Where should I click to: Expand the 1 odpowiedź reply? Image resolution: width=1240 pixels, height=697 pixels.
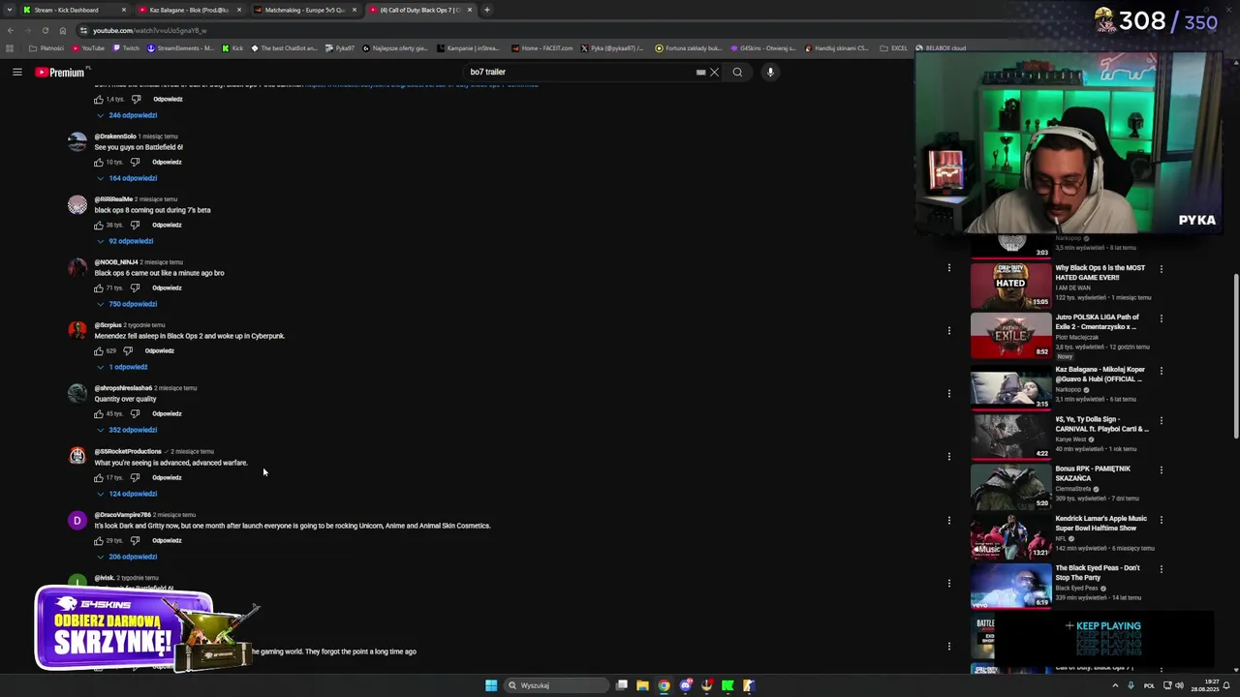(x=122, y=367)
